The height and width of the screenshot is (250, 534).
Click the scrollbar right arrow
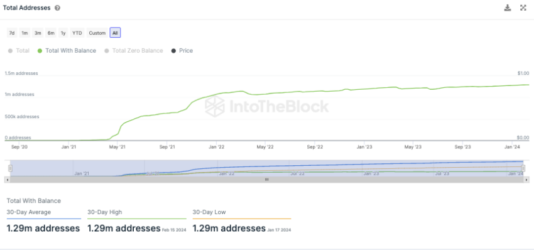tap(527, 180)
